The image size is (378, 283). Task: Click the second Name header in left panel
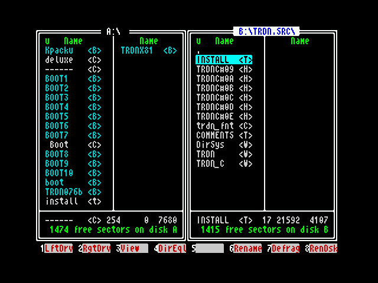click(149, 41)
